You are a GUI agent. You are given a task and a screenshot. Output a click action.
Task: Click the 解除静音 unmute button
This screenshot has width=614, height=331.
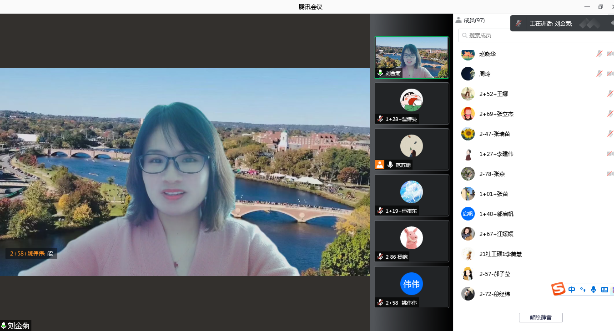tap(540, 317)
